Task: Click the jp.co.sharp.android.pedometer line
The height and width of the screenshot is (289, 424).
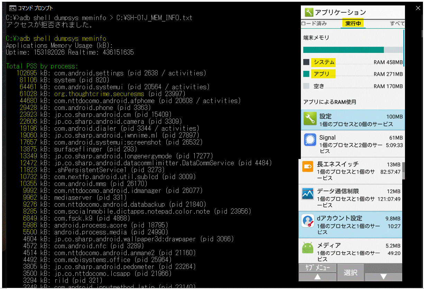Action: point(109,267)
